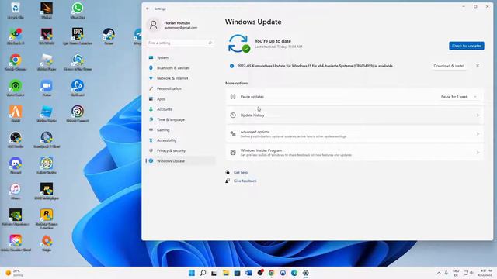Open the Advanced options row
The image size is (497, 279).
(354, 134)
